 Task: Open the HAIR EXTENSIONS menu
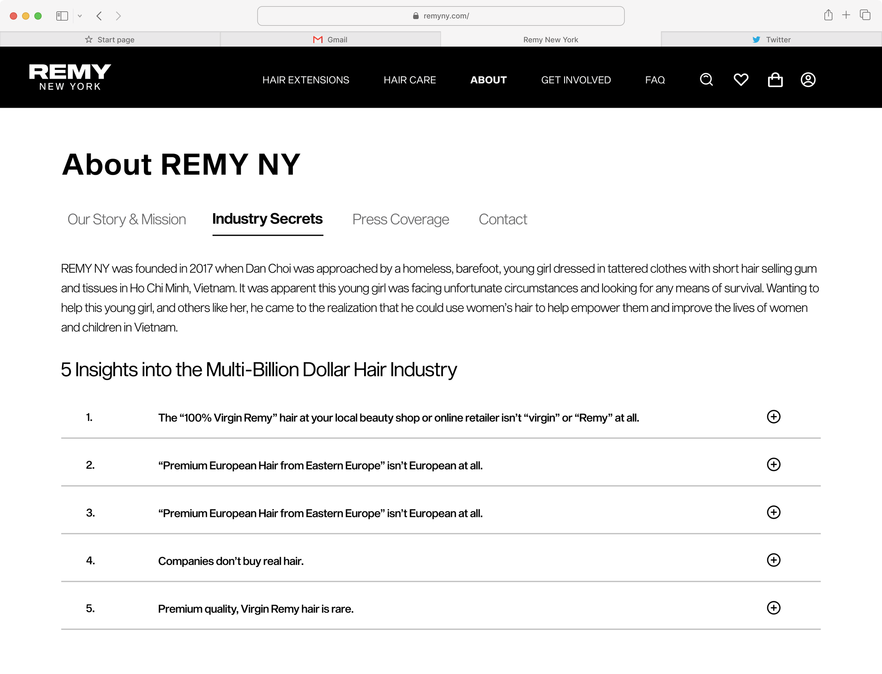(306, 80)
